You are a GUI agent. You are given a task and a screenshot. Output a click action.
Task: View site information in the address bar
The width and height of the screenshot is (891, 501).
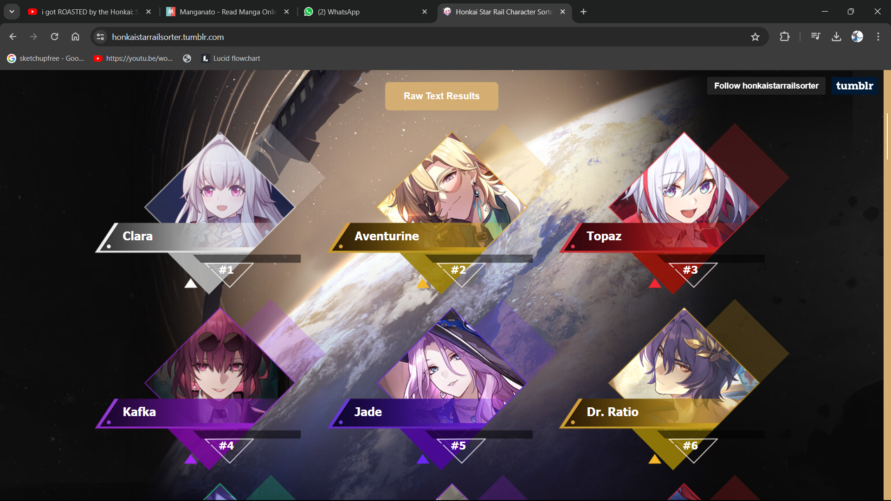click(x=100, y=37)
